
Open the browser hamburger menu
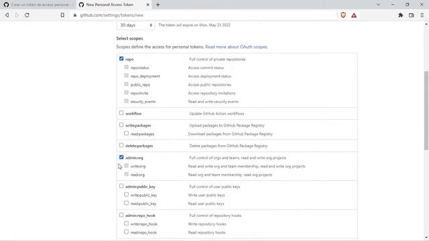[422, 15]
